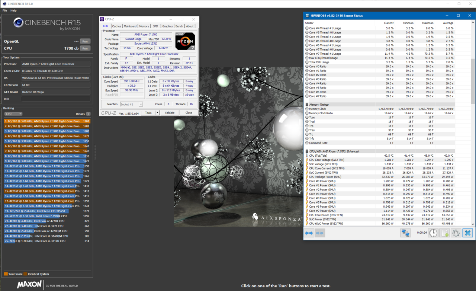Open the Cinebench Help menu
This screenshot has width=476, height=291.
[13, 10]
